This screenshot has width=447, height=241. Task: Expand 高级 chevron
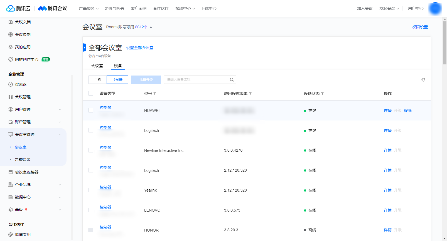60,210
